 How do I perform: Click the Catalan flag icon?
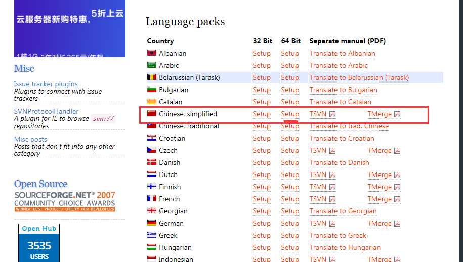click(x=152, y=102)
